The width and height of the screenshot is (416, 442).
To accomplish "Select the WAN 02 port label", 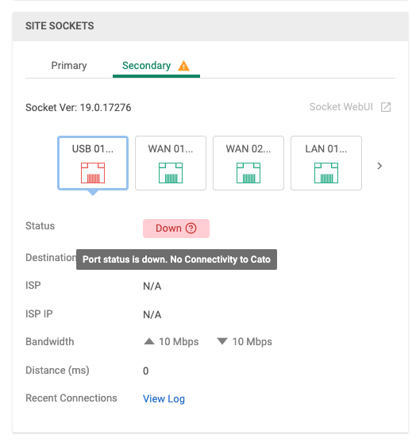I will (x=248, y=149).
